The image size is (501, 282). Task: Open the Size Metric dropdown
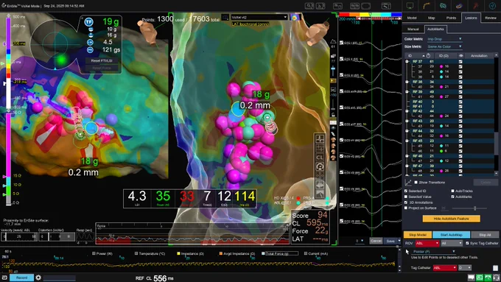click(444, 46)
